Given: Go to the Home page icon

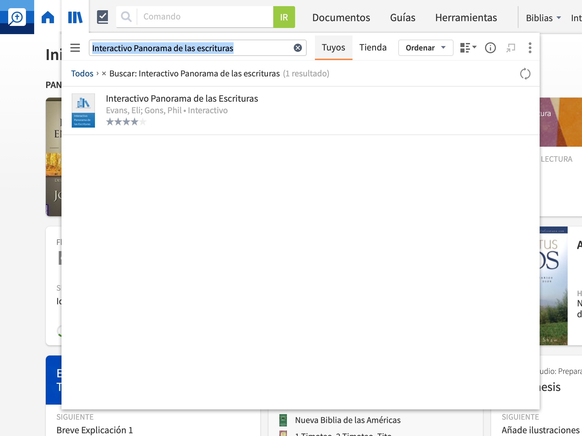Looking at the screenshot, I should pos(48,17).
